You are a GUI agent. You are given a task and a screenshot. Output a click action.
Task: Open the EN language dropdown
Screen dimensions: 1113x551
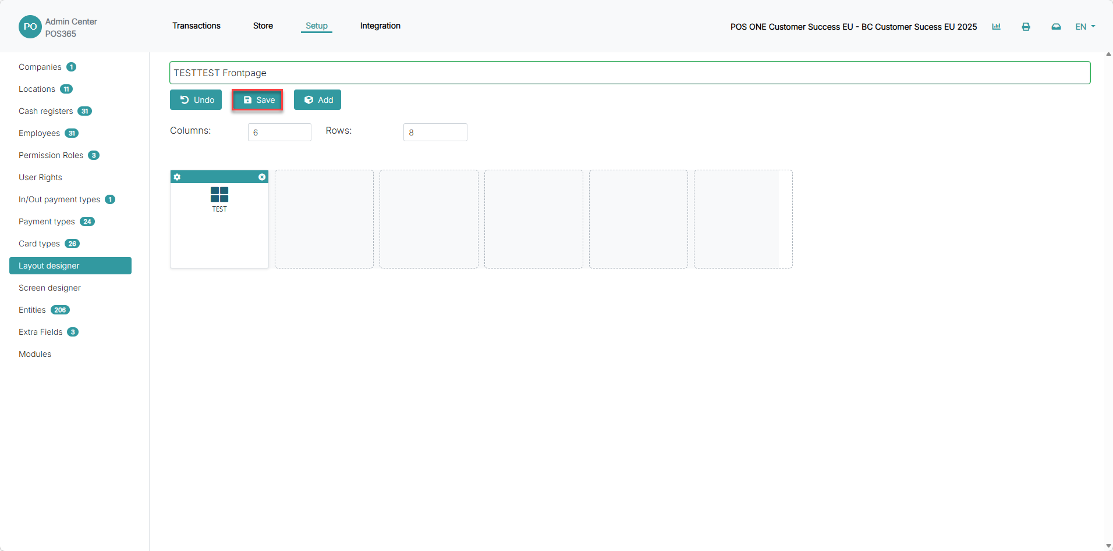pos(1085,27)
